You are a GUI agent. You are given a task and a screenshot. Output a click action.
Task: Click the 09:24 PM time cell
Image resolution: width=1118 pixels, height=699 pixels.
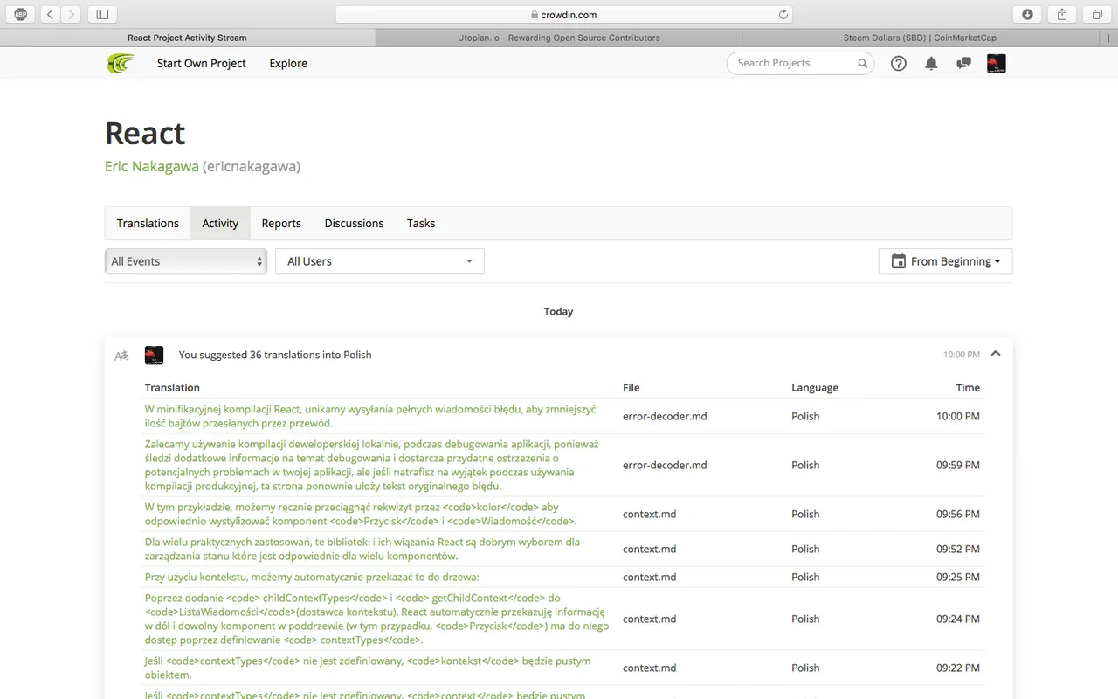tap(958, 619)
